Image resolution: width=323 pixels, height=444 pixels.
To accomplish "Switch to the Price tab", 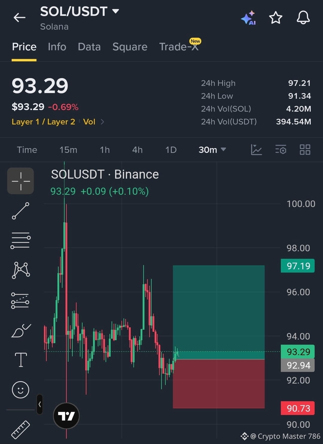I will (24, 47).
